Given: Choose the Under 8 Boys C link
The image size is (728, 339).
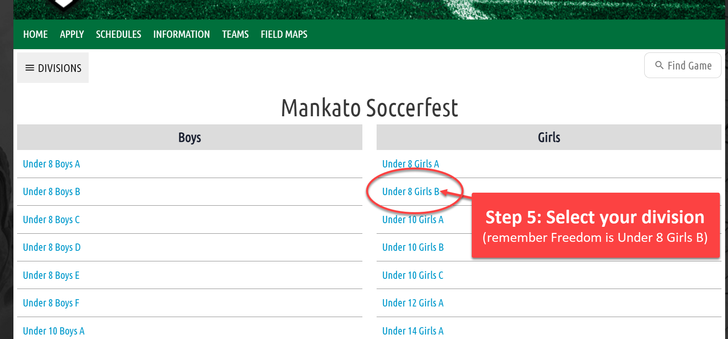Looking at the screenshot, I should 51,219.
